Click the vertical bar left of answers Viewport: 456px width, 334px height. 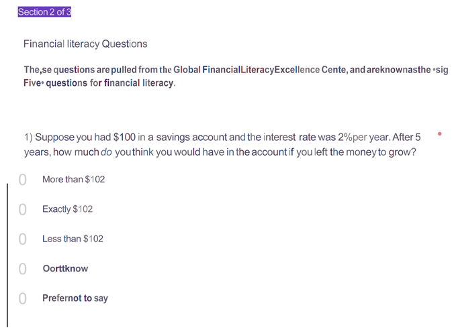point(8,255)
